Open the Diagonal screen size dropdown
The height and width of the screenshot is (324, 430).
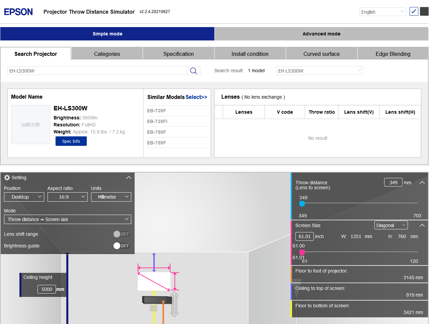pos(391,225)
